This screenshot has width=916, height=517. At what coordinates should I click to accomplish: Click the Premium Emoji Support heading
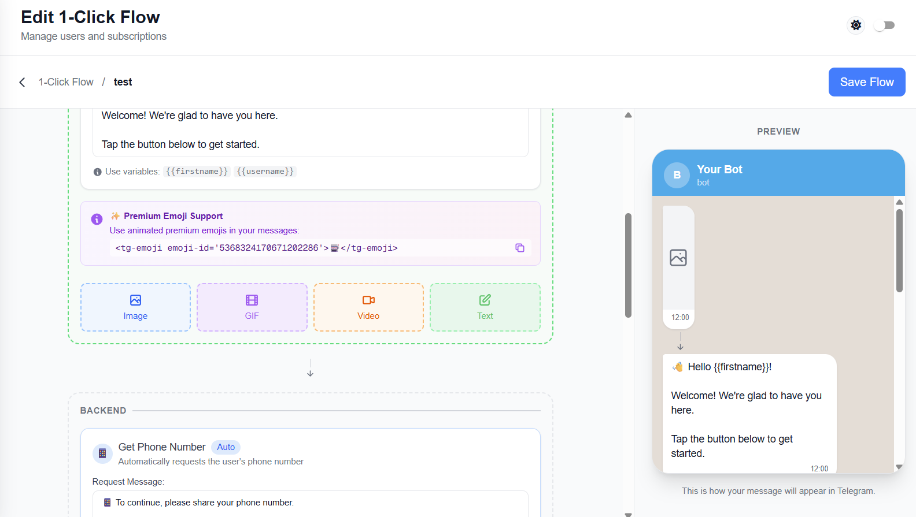point(173,216)
